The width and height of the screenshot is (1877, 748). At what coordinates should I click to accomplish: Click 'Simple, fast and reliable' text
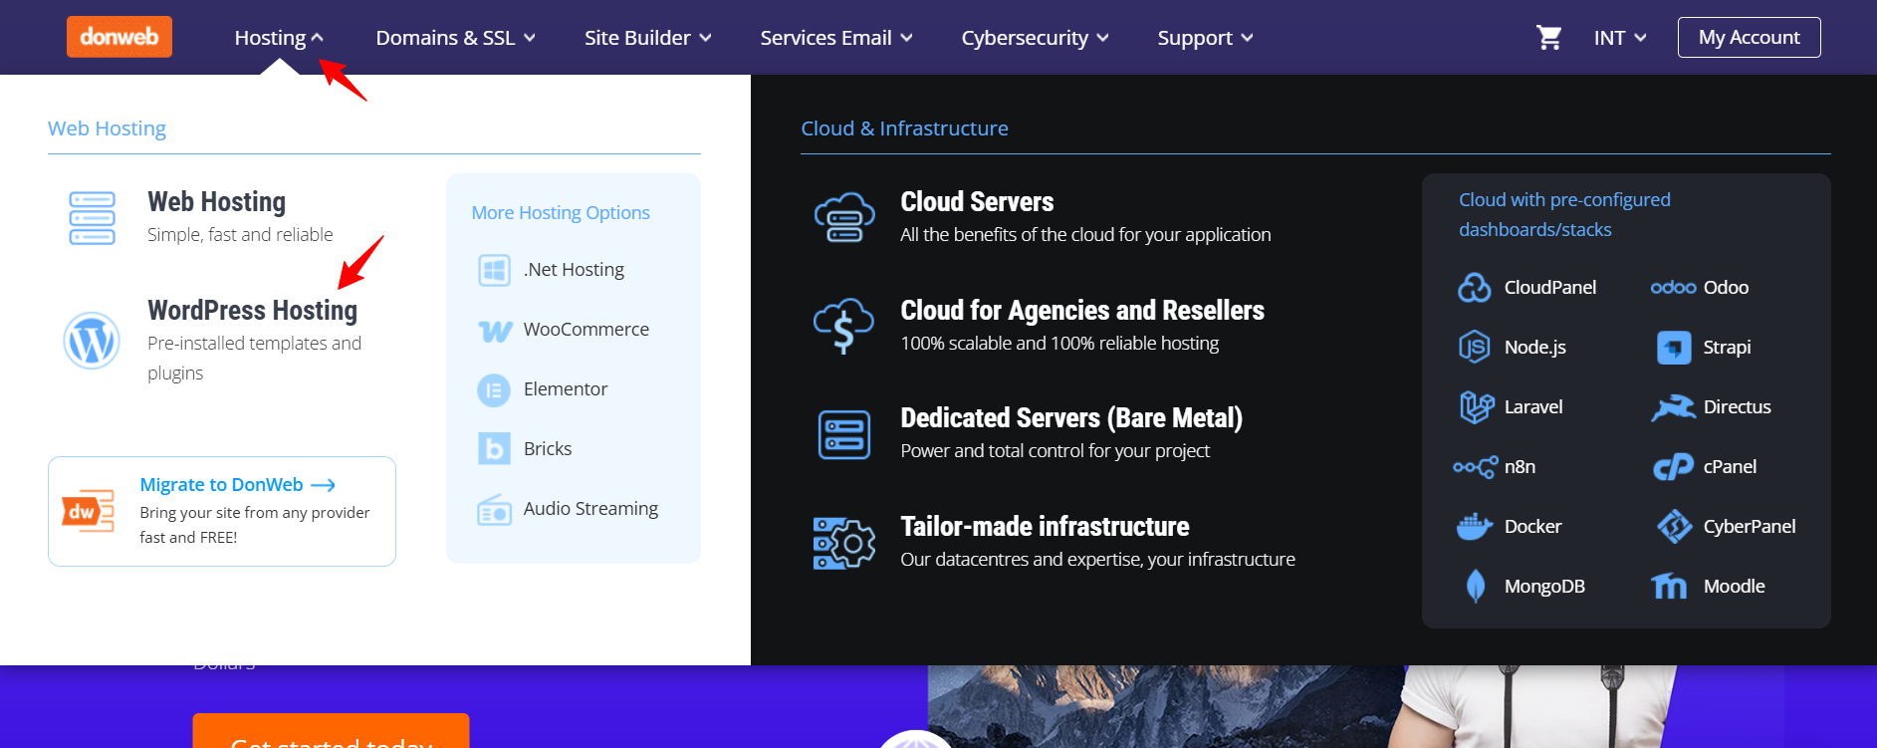pos(240,235)
